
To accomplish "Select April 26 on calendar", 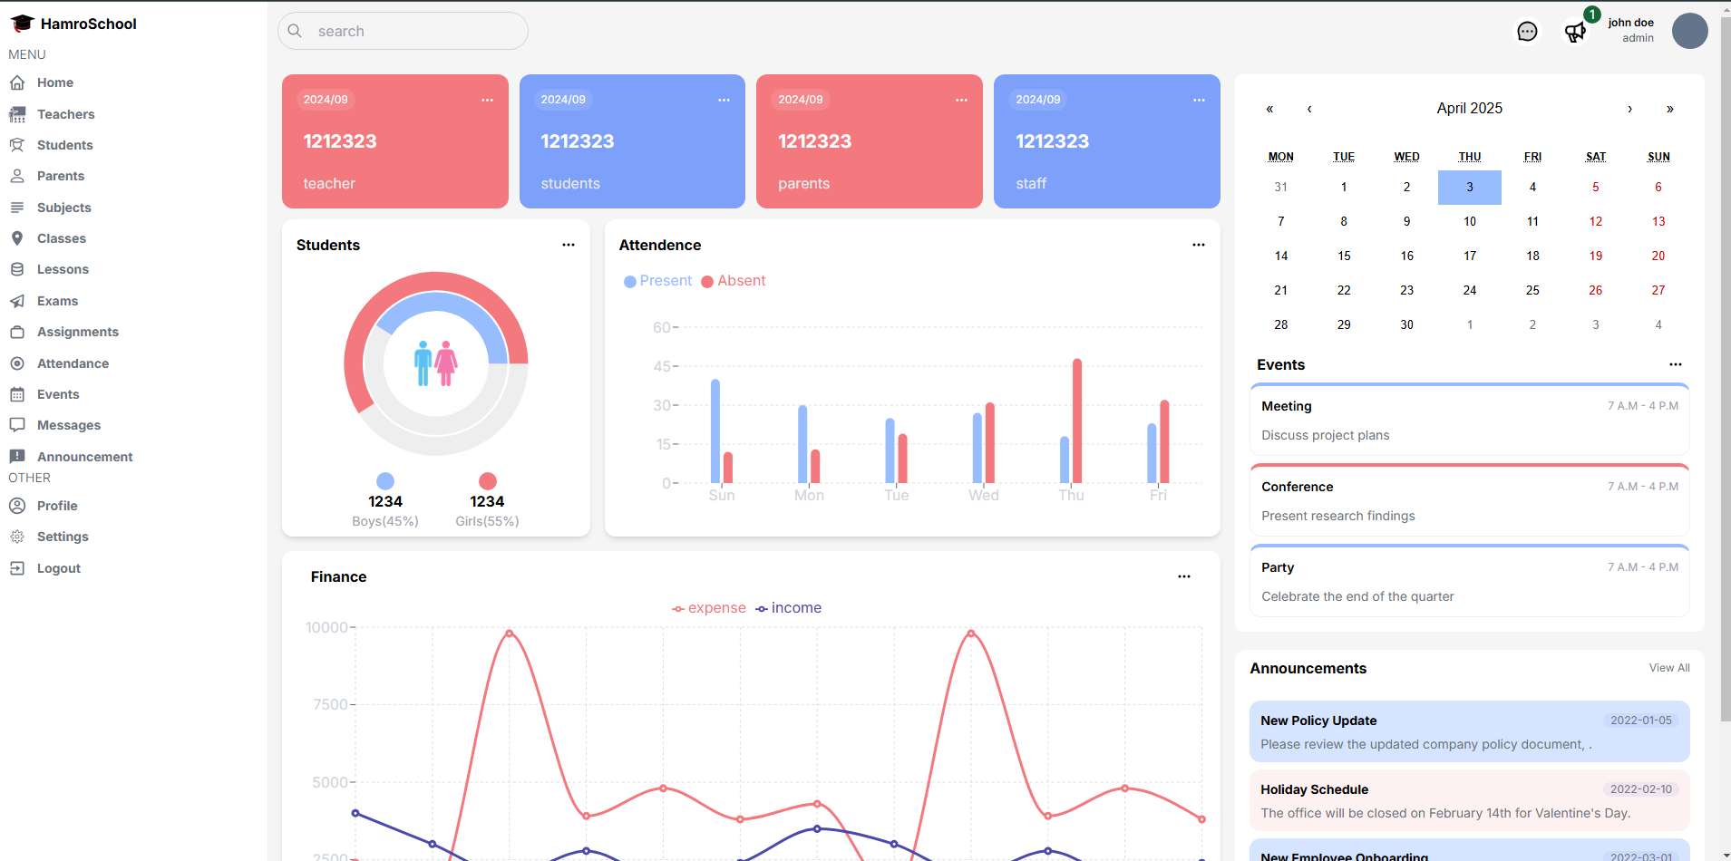I will (x=1596, y=291).
